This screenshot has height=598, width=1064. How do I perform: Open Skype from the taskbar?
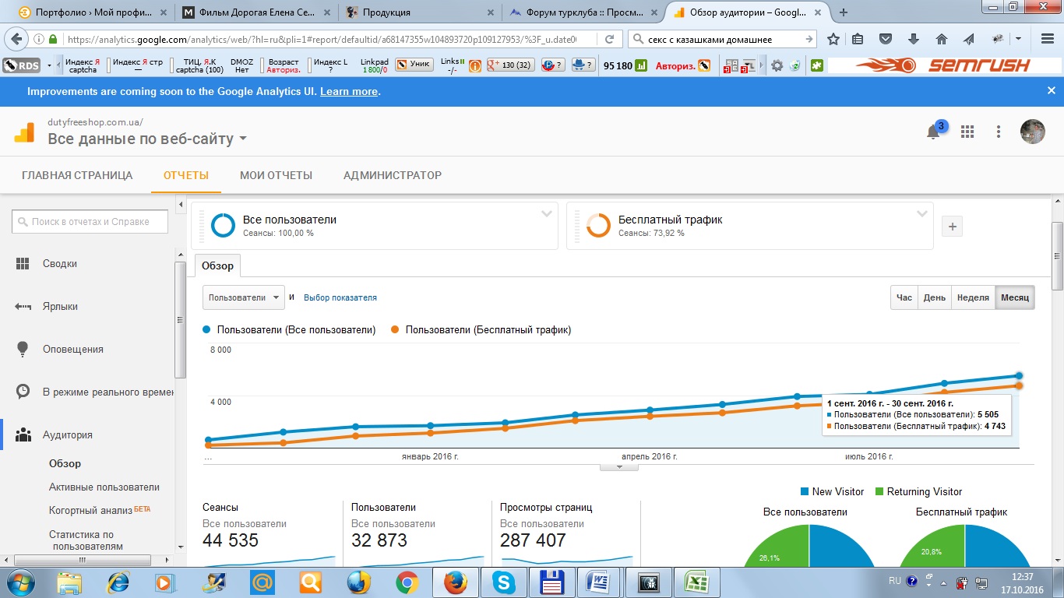click(504, 582)
